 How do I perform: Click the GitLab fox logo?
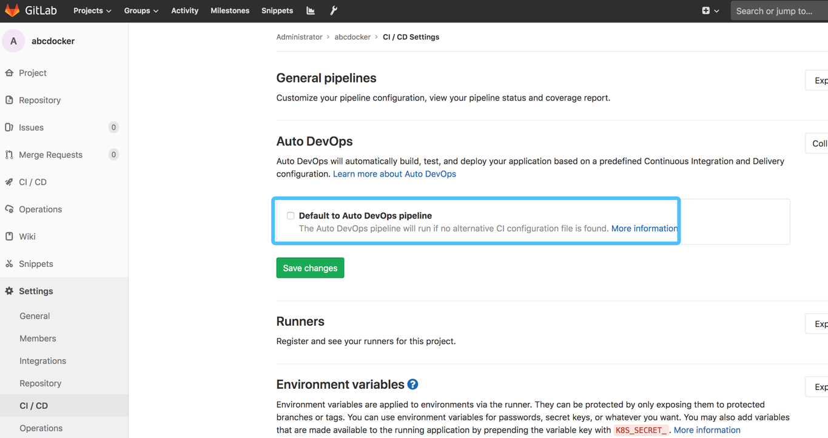tap(12, 11)
